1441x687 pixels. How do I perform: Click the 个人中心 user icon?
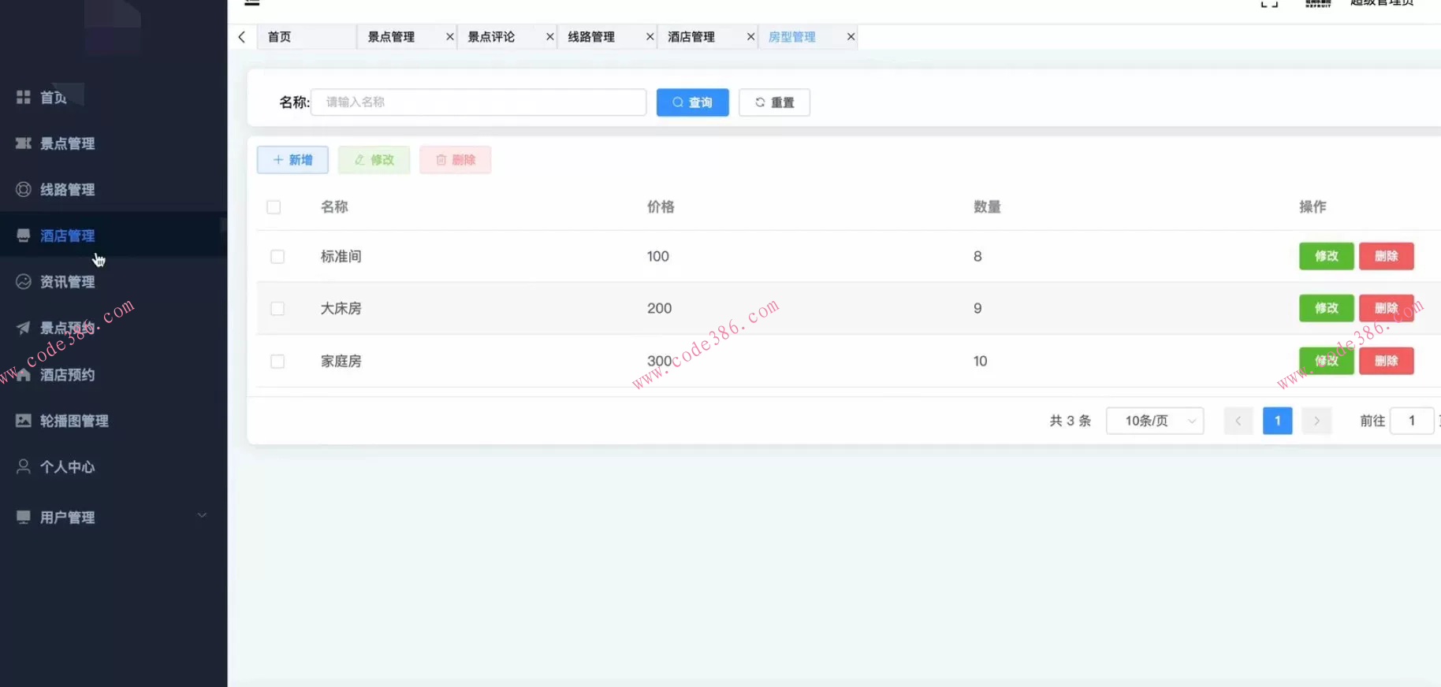[24, 466]
